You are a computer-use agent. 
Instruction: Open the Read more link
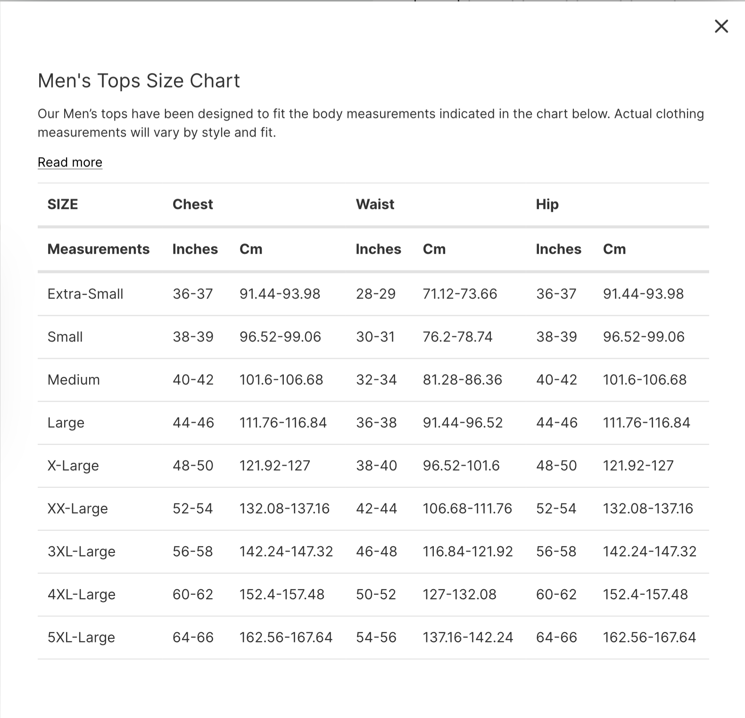(70, 162)
